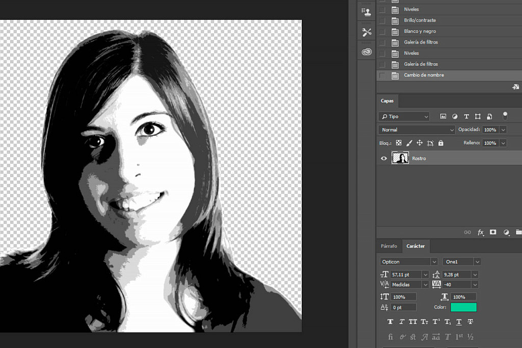
Task: Click the fx layer styles icon
Action: [480, 232]
